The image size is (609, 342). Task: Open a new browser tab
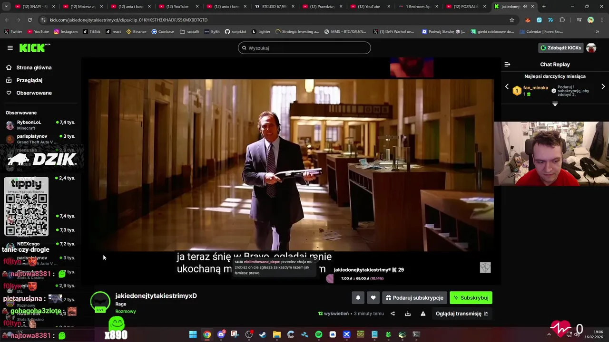click(x=544, y=7)
